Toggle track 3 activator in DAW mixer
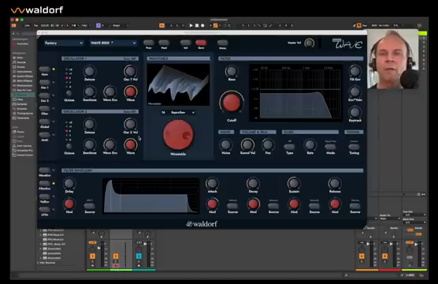This screenshot has height=284, width=438. click(x=139, y=256)
